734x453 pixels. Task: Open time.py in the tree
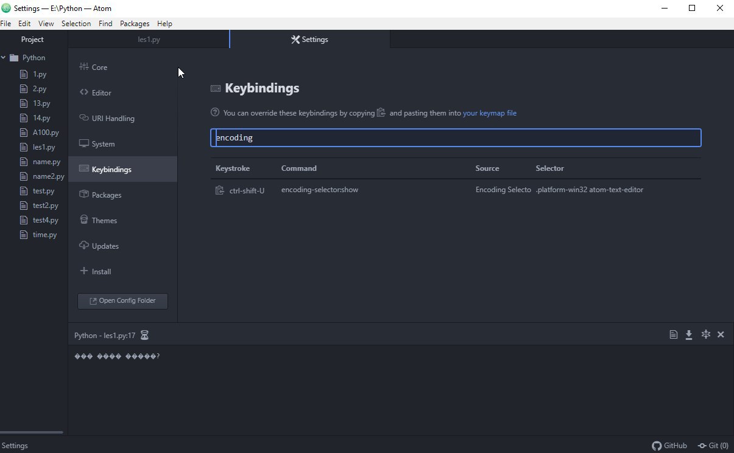click(44, 235)
